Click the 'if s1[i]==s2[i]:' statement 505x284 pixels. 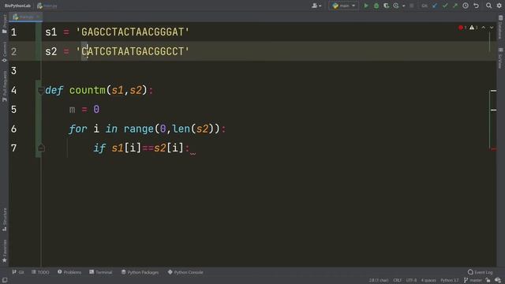141,148
